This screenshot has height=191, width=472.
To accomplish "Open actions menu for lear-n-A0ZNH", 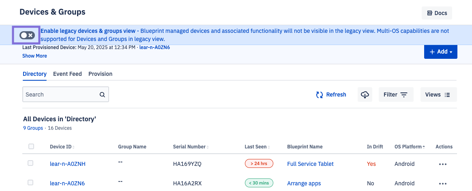I will pyautogui.click(x=442, y=164).
